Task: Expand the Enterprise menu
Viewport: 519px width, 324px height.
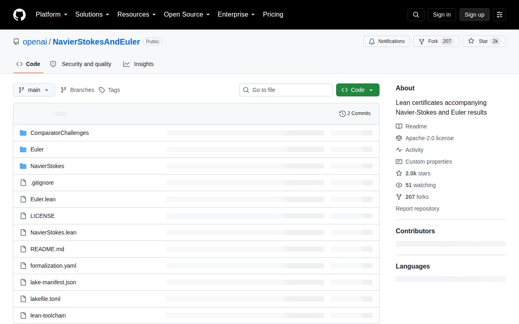Action: point(236,15)
